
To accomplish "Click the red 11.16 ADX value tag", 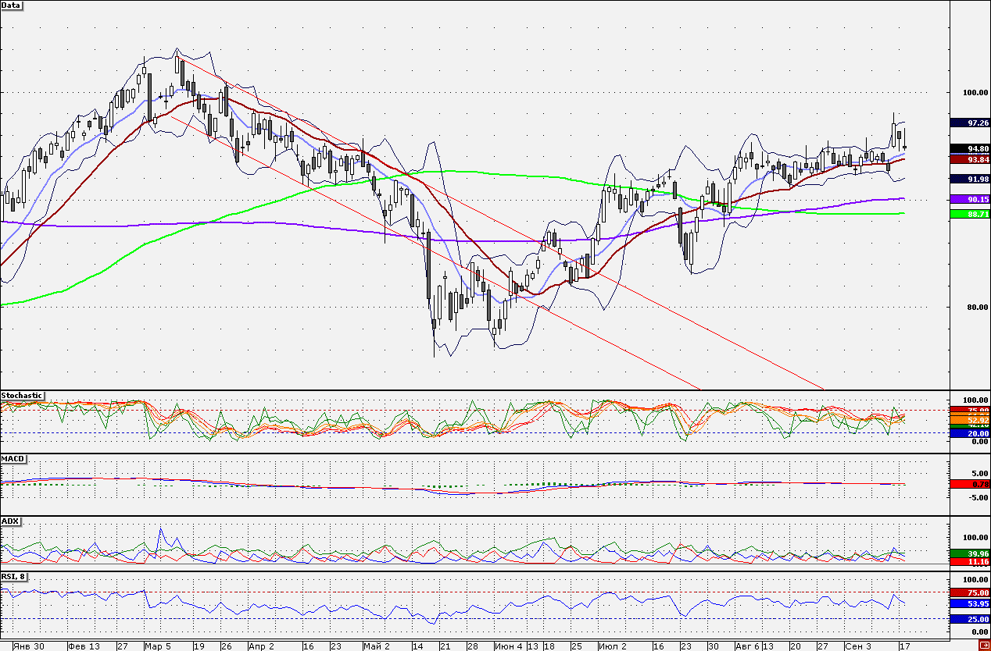I will [970, 562].
